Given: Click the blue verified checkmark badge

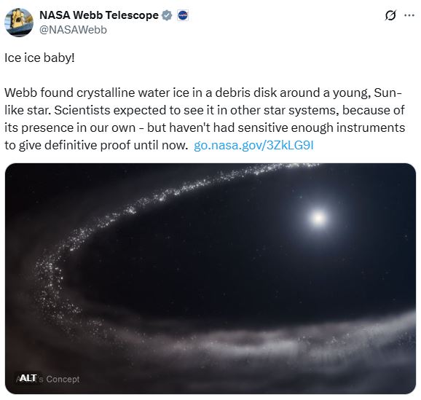Looking at the screenshot, I should [x=167, y=15].
